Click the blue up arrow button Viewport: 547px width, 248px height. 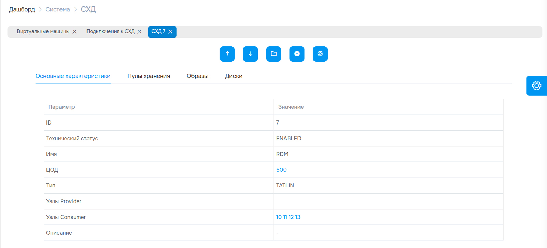[227, 54]
